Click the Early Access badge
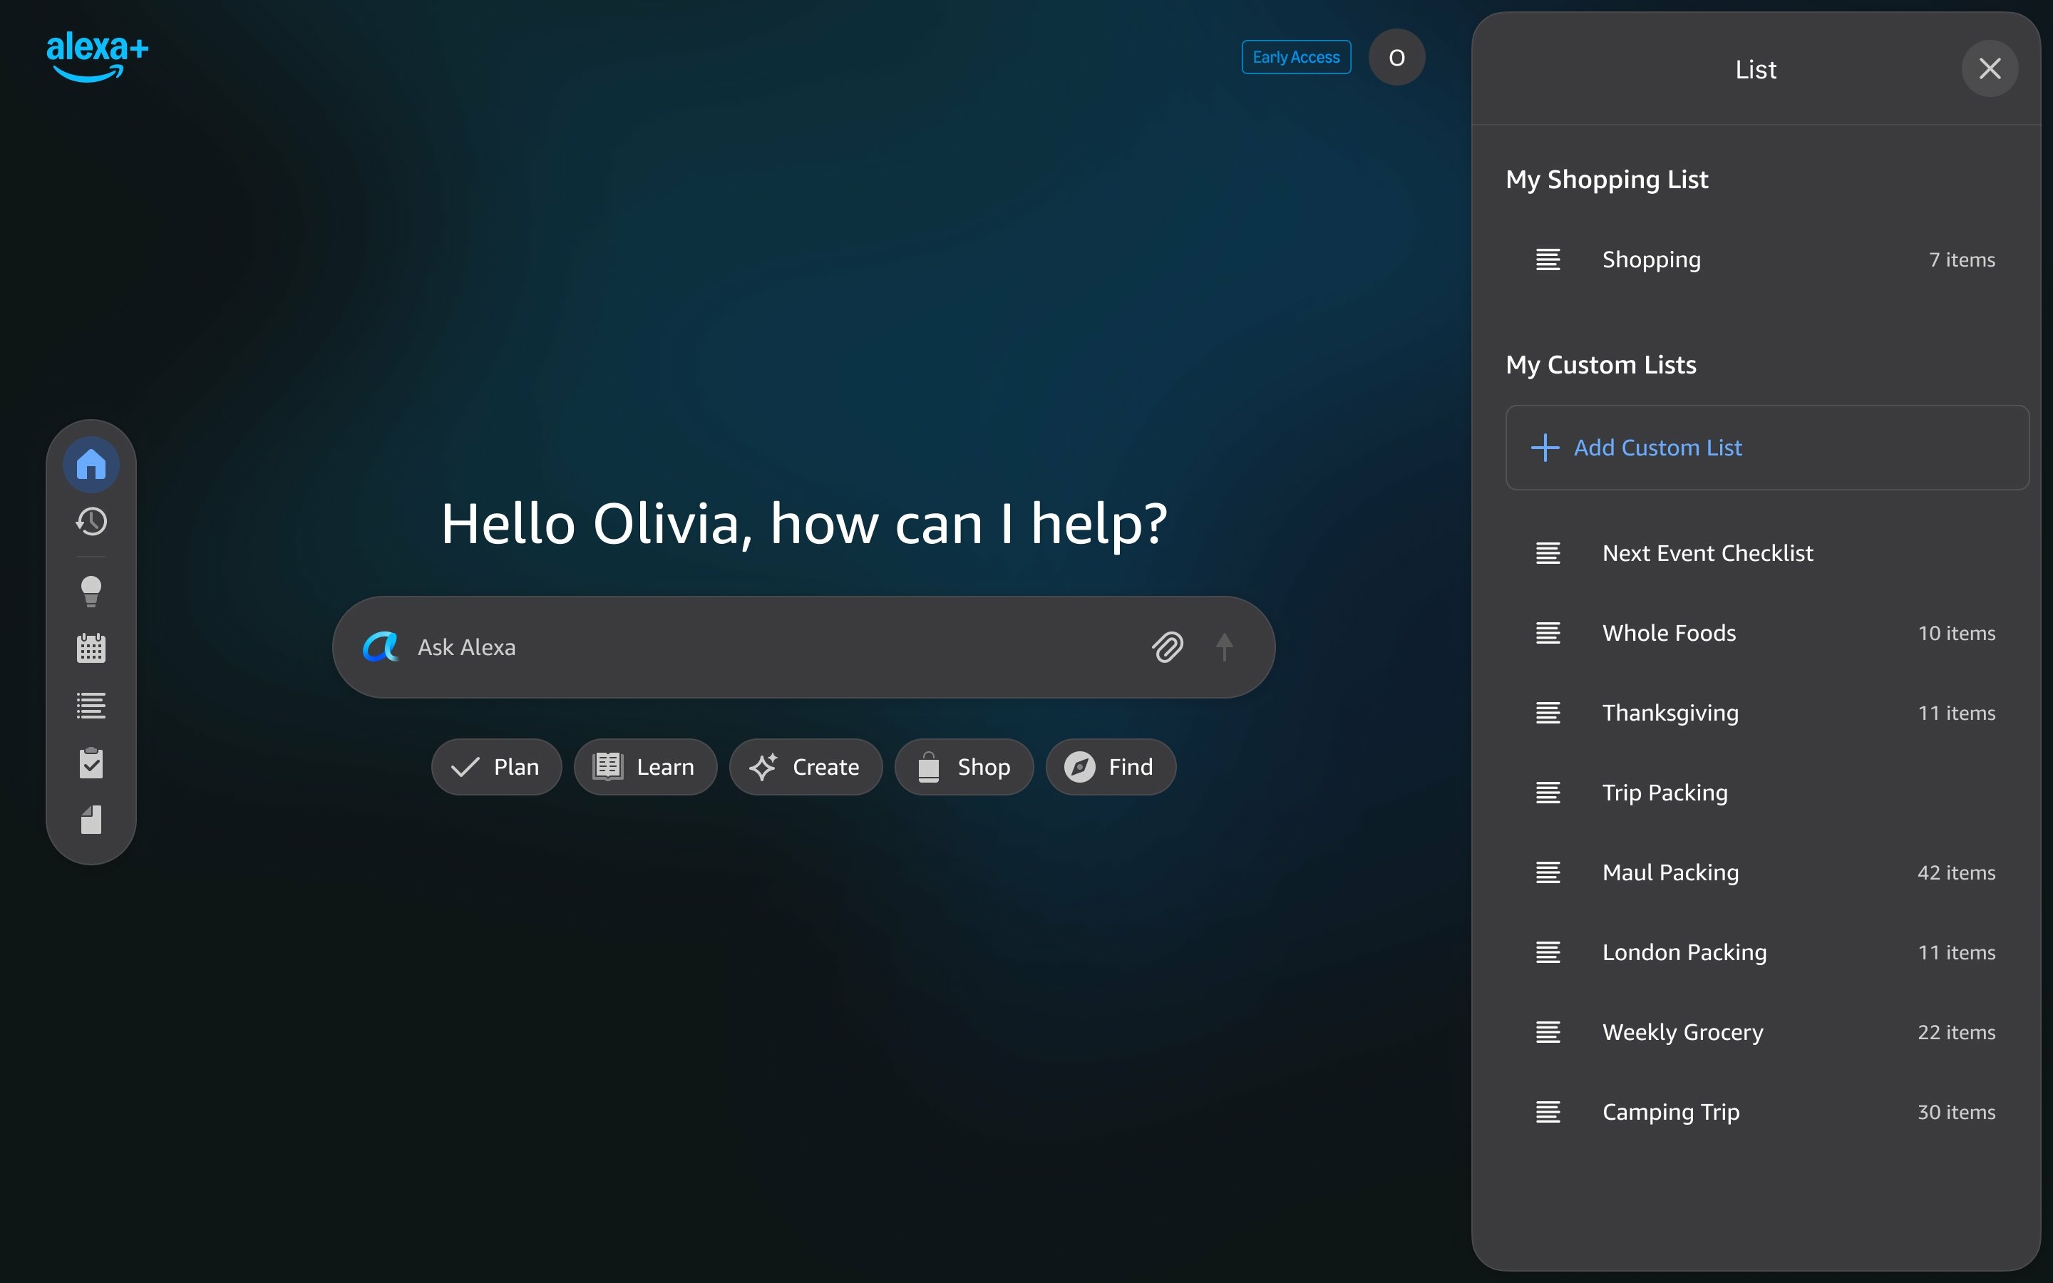The image size is (2053, 1283). click(1295, 57)
